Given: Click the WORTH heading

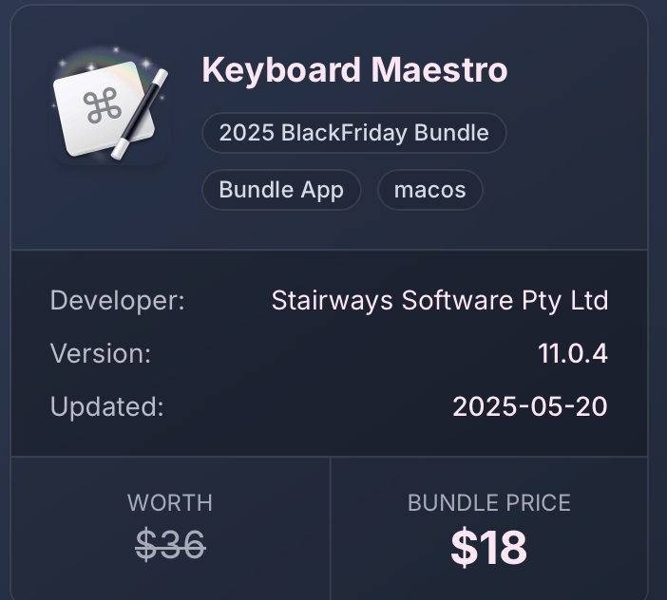Looking at the screenshot, I should pyautogui.click(x=170, y=502).
